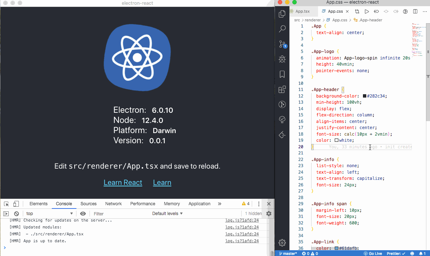Click the 4 warnings indicator in DevTools
The height and width of the screenshot is (256, 430).
pyautogui.click(x=246, y=204)
